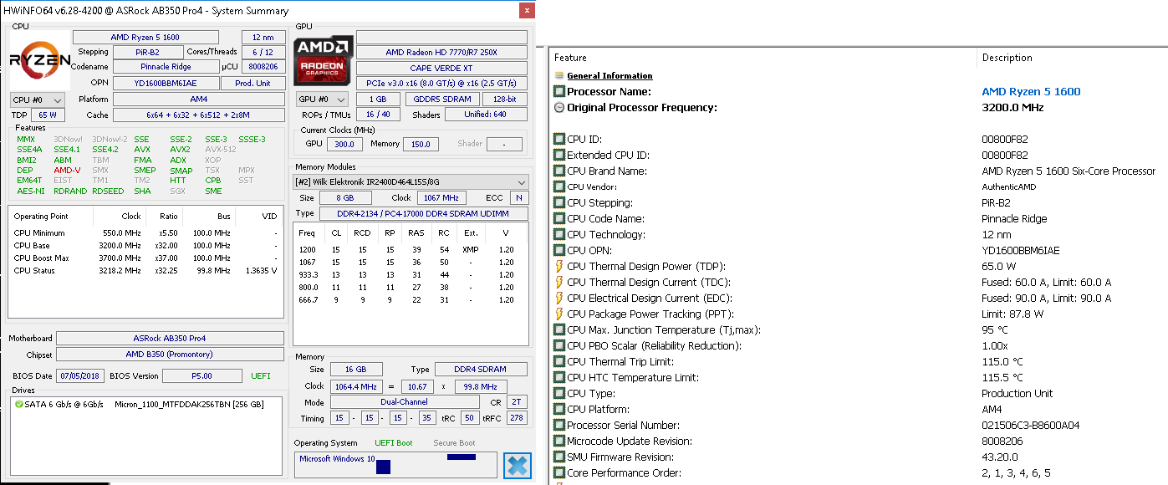Click the Freq column header in timings table
This screenshot has width=1168, height=485.
tap(307, 232)
